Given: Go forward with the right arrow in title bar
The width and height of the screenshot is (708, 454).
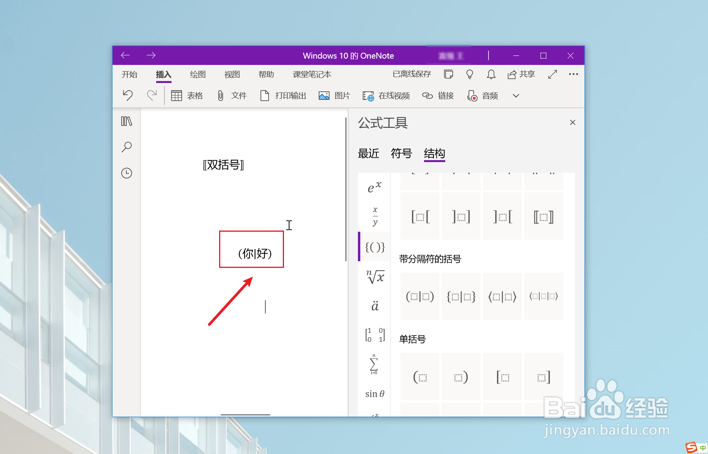Looking at the screenshot, I should [151, 55].
